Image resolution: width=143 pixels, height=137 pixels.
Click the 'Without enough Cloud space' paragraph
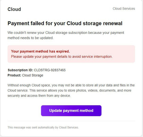[71, 90]
